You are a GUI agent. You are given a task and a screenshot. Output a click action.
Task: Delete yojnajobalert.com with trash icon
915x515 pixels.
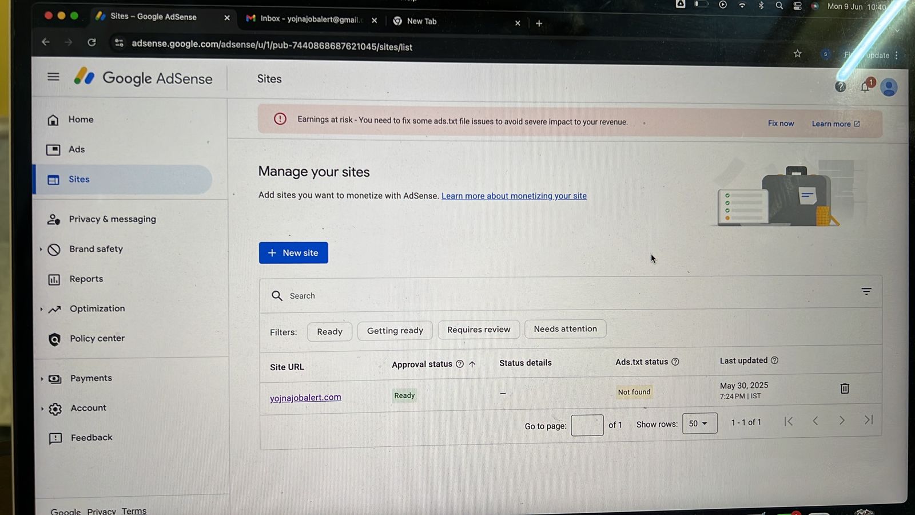845,389
